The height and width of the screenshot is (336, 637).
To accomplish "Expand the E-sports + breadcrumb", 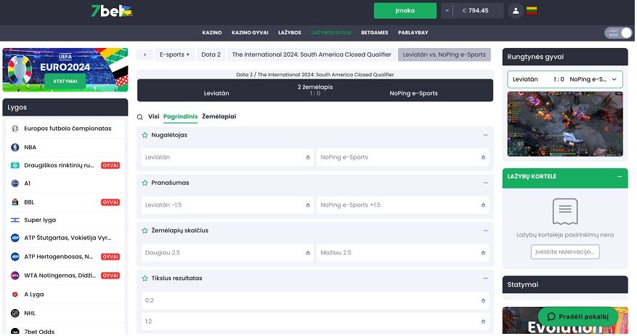I will (x=175, y=55).
